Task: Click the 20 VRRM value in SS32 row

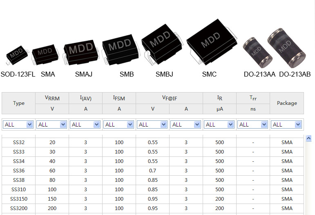Action: click(52, 143)
